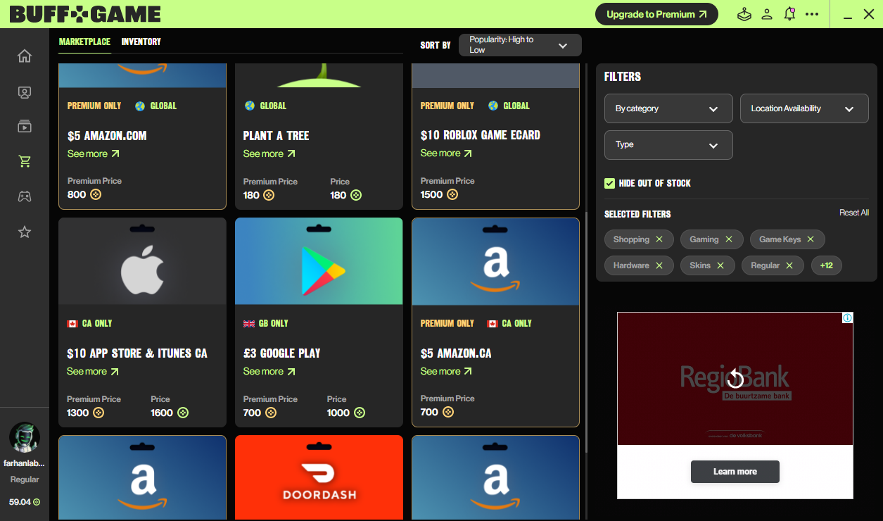Click the Amazon.ca card image
The image size is (883, 521).
[496, 261]
